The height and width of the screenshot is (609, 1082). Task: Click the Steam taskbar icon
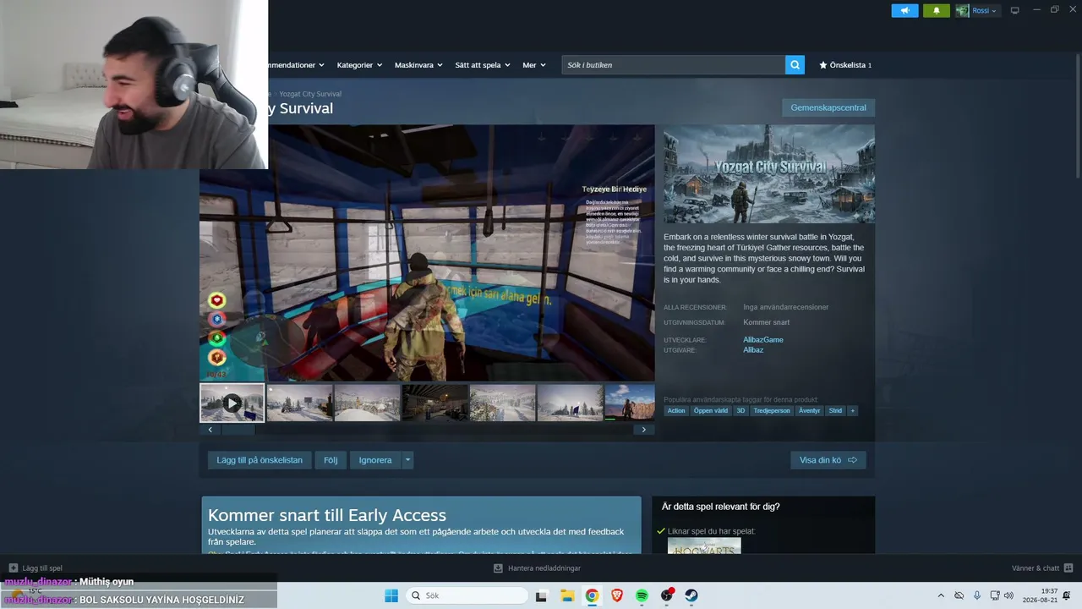pos(691,595)
